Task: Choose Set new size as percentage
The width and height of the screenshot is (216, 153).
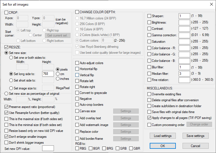Action: click(x=6, y=94)
